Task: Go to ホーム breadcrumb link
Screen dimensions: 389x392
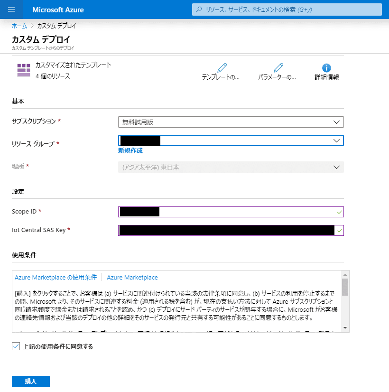Action: coord(19,26)
